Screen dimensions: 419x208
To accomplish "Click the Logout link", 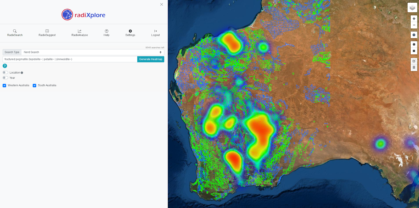I will click(x=155, y=33).
